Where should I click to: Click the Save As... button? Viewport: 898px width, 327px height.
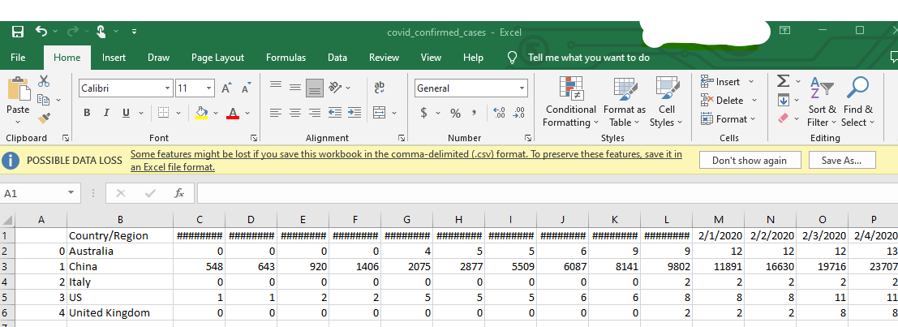(x=841, y=160)
